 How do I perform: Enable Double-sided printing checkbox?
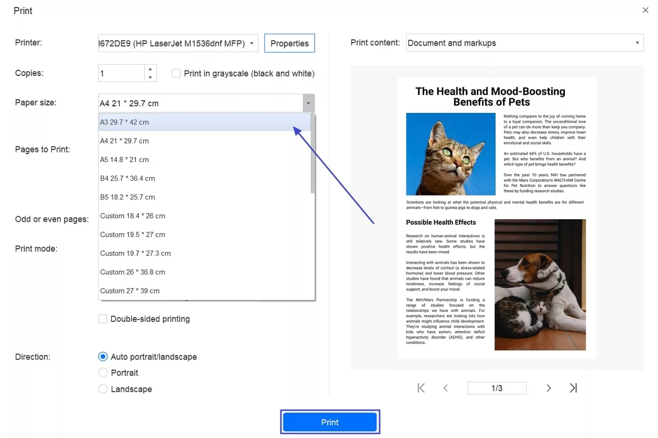pos(103,319)
